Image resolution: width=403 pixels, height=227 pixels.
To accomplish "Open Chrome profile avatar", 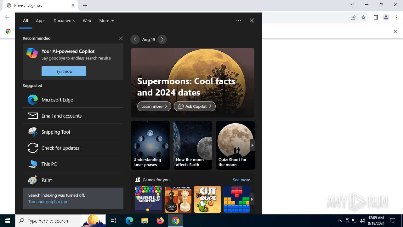I will click(386, 18).
